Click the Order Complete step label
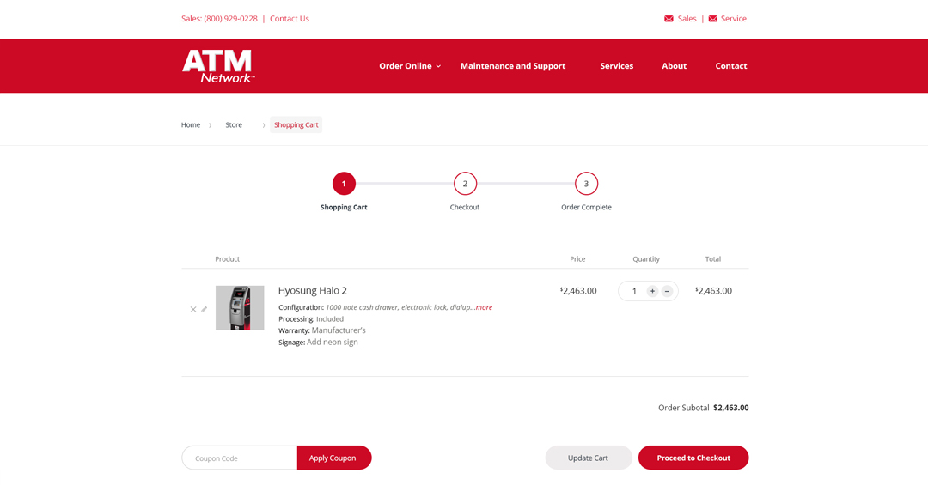928x485 pixels. tap(587, 207)
